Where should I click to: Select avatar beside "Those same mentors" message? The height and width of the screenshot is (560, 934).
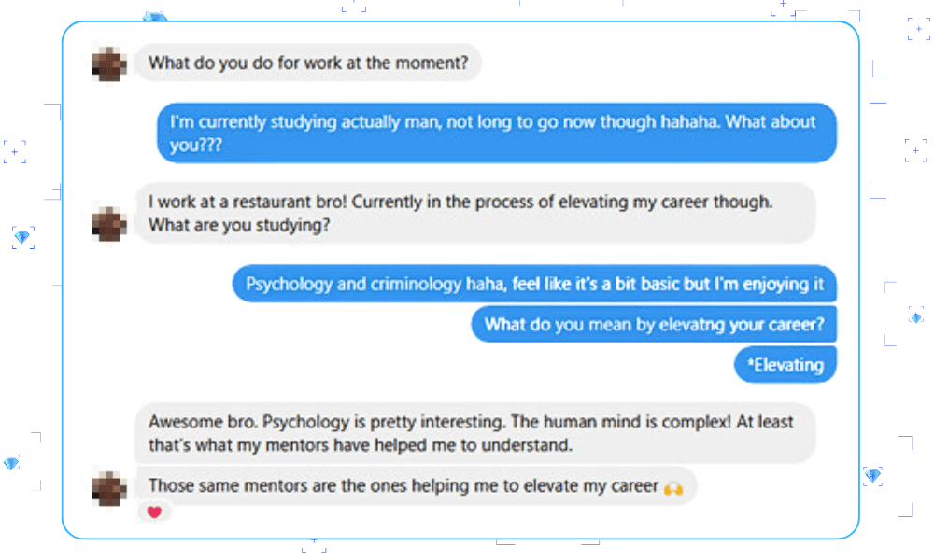[109, 487]
